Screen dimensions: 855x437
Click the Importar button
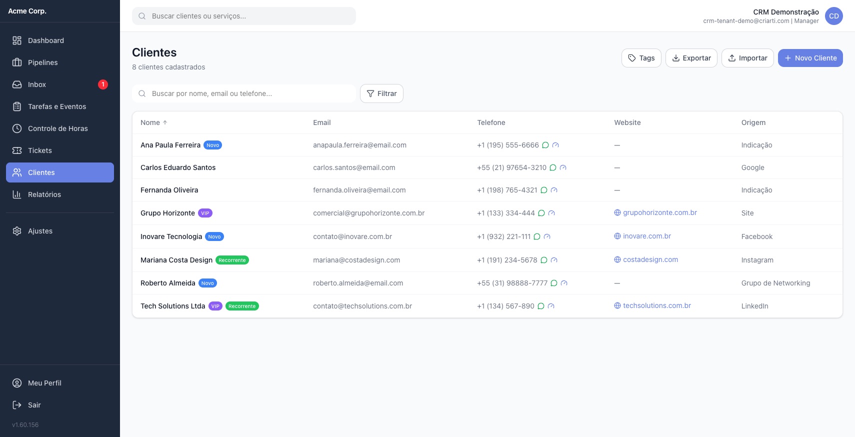pyautogui.click(x=747, y=58)
